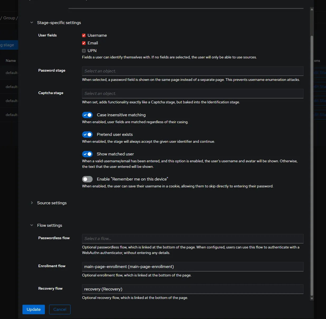
Task: Expand the Source settings section
Action: click(32, 203)
